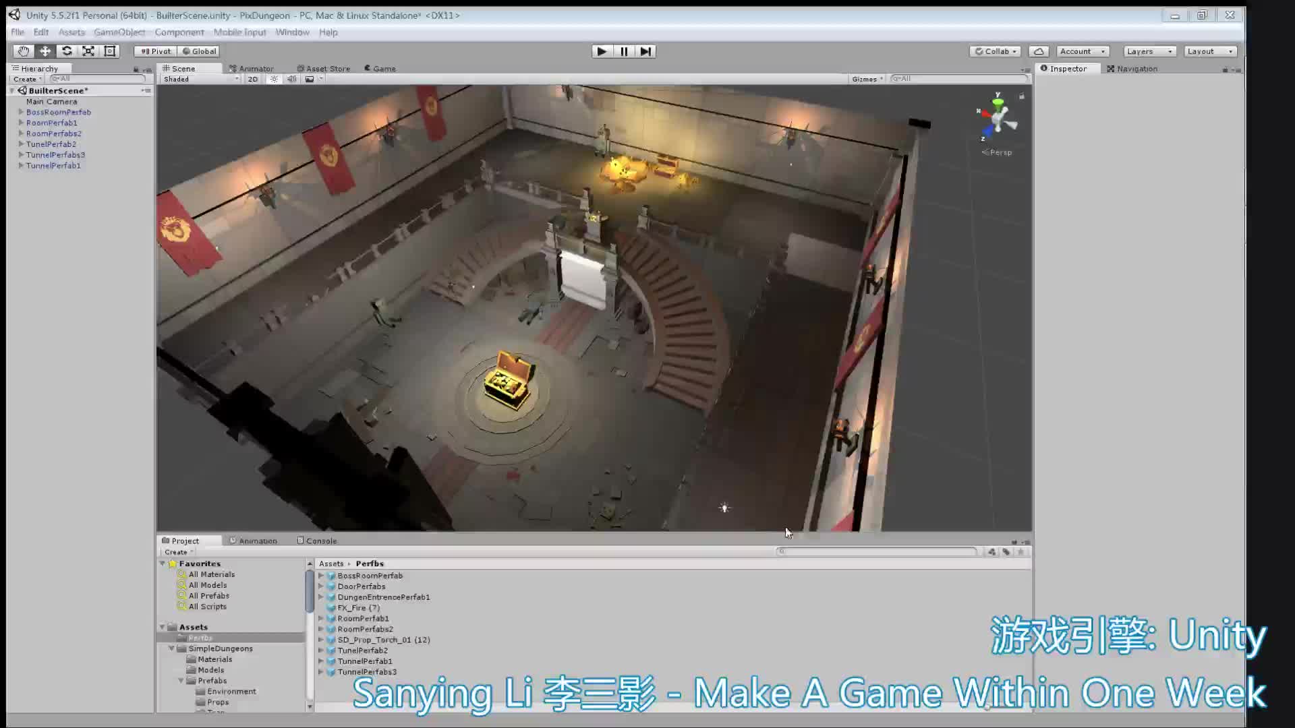This screenshot has width=1295, height=728.
Task: Switch to the Console tab
Action: tap(317, 540)
